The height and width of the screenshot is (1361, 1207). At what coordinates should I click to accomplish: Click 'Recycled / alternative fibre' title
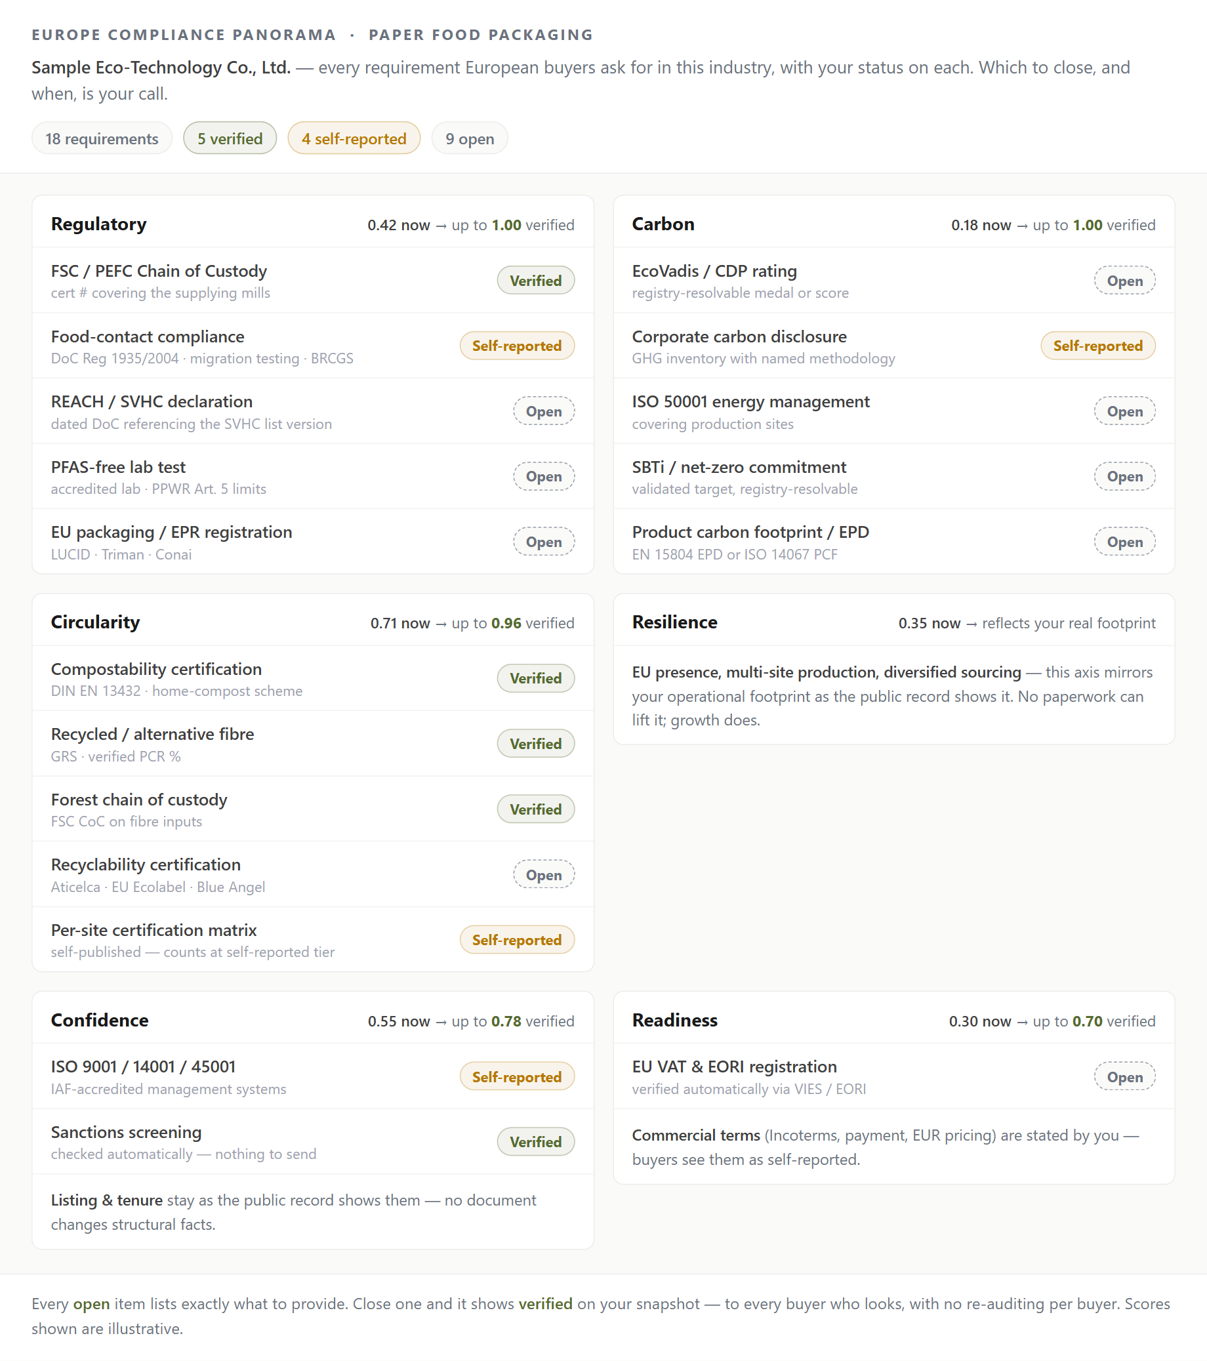[152, 734]
